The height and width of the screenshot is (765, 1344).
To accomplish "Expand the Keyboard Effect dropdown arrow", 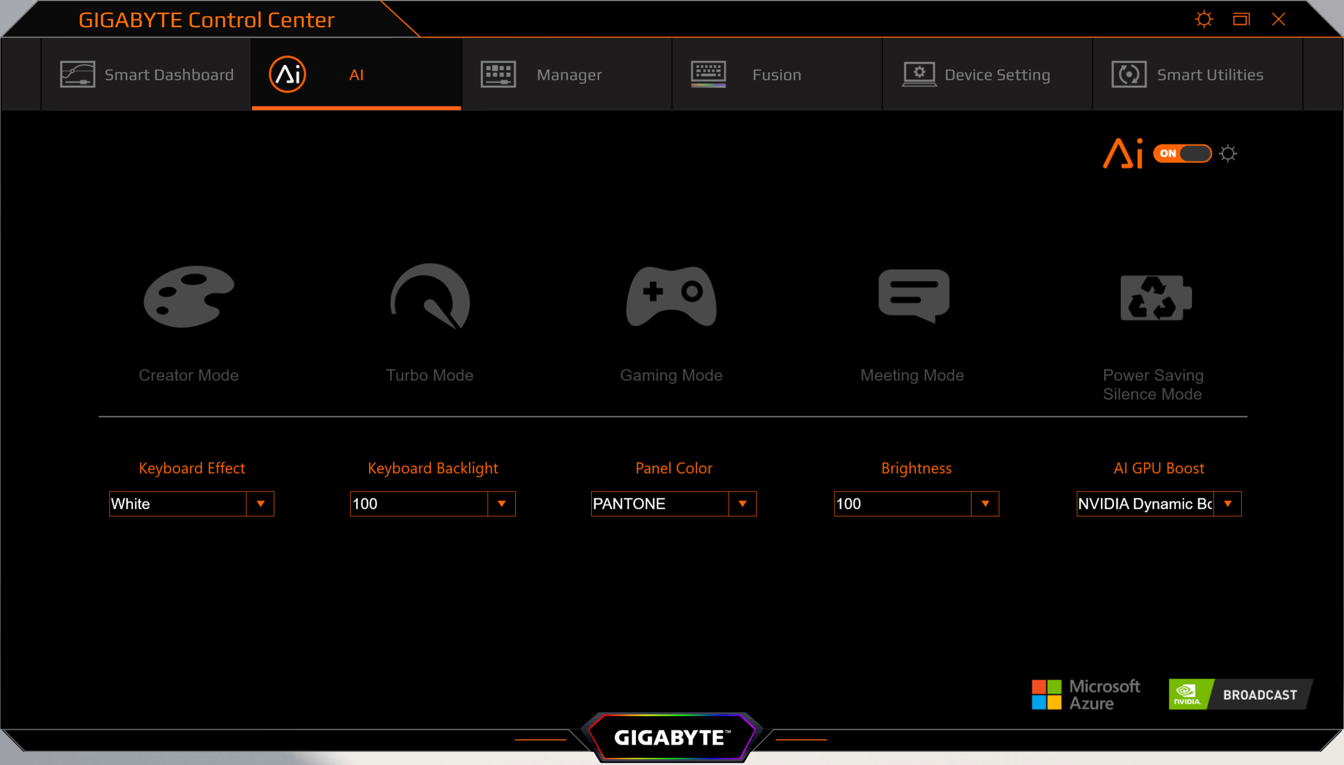I will [x=260, y=504].
